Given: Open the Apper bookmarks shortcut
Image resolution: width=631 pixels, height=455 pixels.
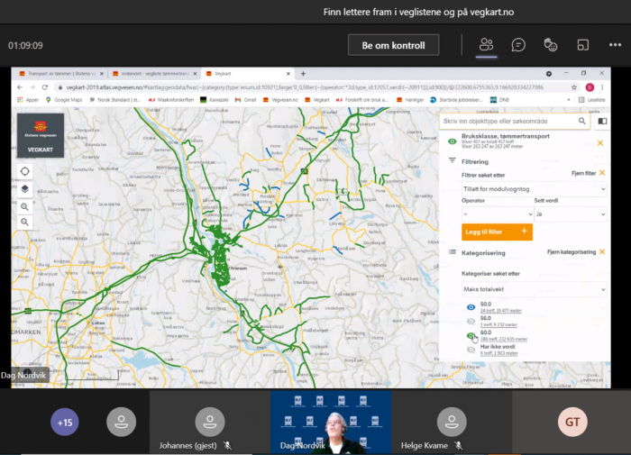Looking at the screenshot, I should 28,100.
